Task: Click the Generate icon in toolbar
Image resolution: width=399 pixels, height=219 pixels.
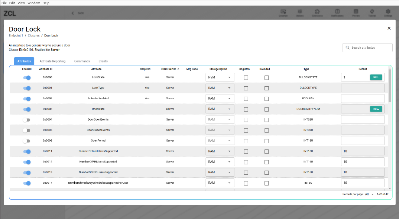Action: (283, 12)
